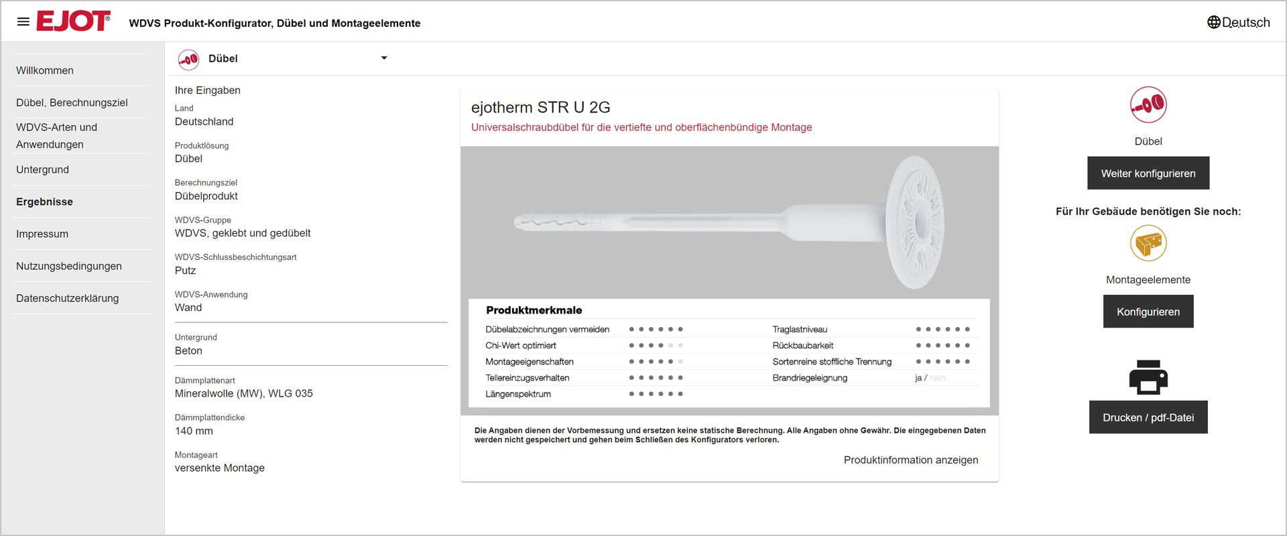The image size is (1287, 536).
Task: Open WDVS-Arten und Anwendungen section
Action: click(57, 136)
